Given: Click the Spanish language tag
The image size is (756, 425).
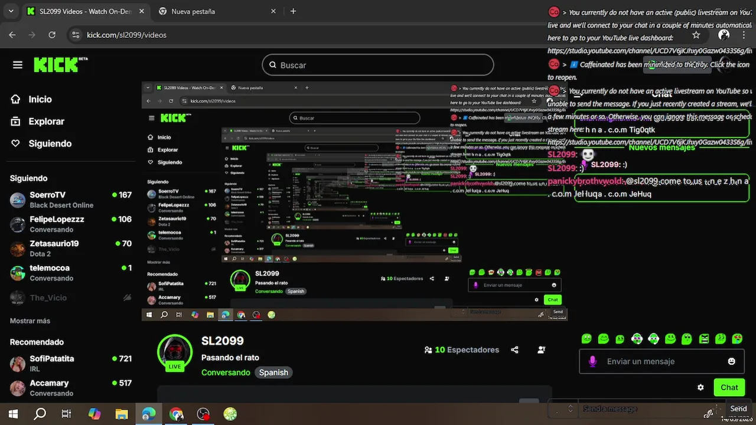Looking at the screenshot, I should [273, 372].
